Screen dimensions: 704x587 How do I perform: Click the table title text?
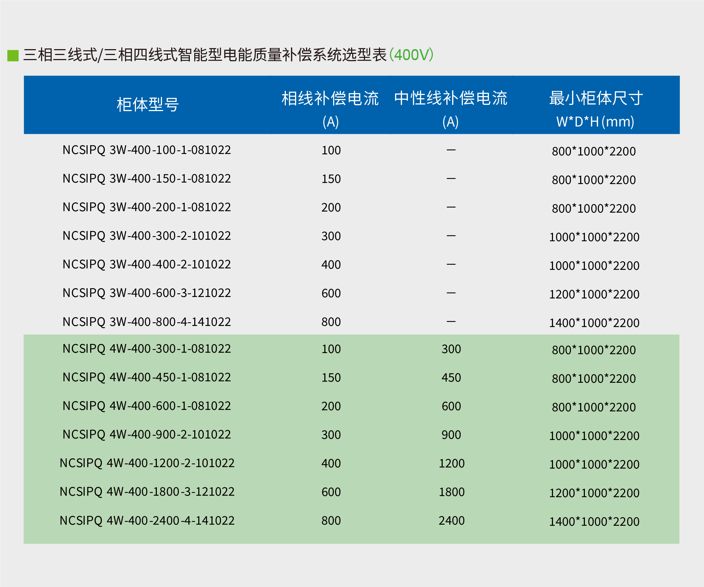pos(205,55)
